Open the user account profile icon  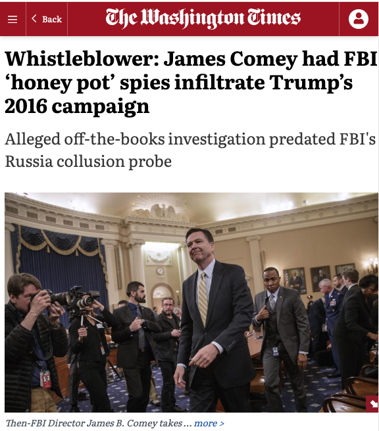(x=359, y=19)
